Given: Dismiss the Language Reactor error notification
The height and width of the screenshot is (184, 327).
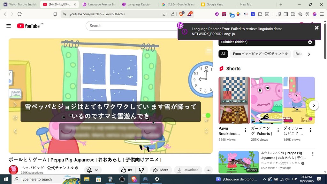Looking at the screenshot, I should pyautogui.click(x=316, y=28).
